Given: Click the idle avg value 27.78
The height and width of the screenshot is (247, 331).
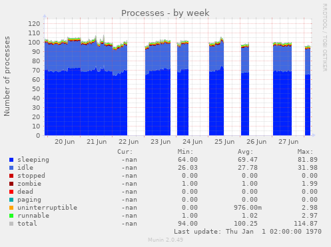Looking at the screenshot, I should 248,168.
